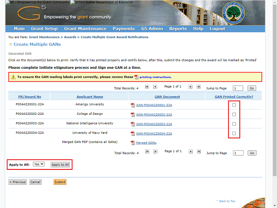Check printed box for College of Design
Image resolution: width=277 pixels, height=208 pixels.
coord(234,114)
